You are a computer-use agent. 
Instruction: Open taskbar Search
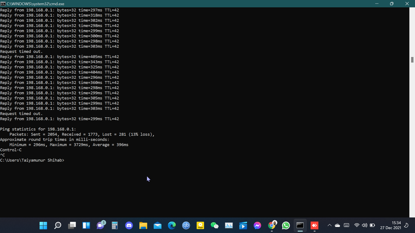point(58,226)
